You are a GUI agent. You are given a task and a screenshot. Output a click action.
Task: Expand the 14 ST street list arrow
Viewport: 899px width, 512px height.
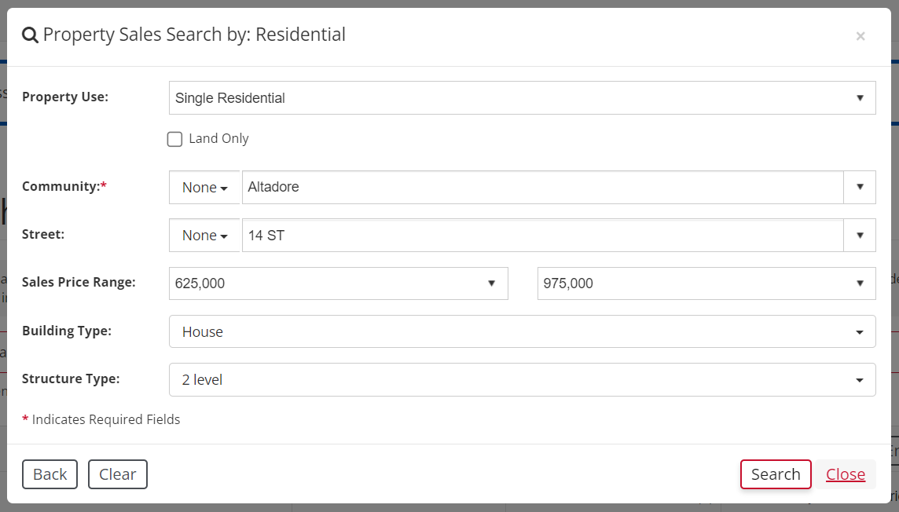pos(860,236)
